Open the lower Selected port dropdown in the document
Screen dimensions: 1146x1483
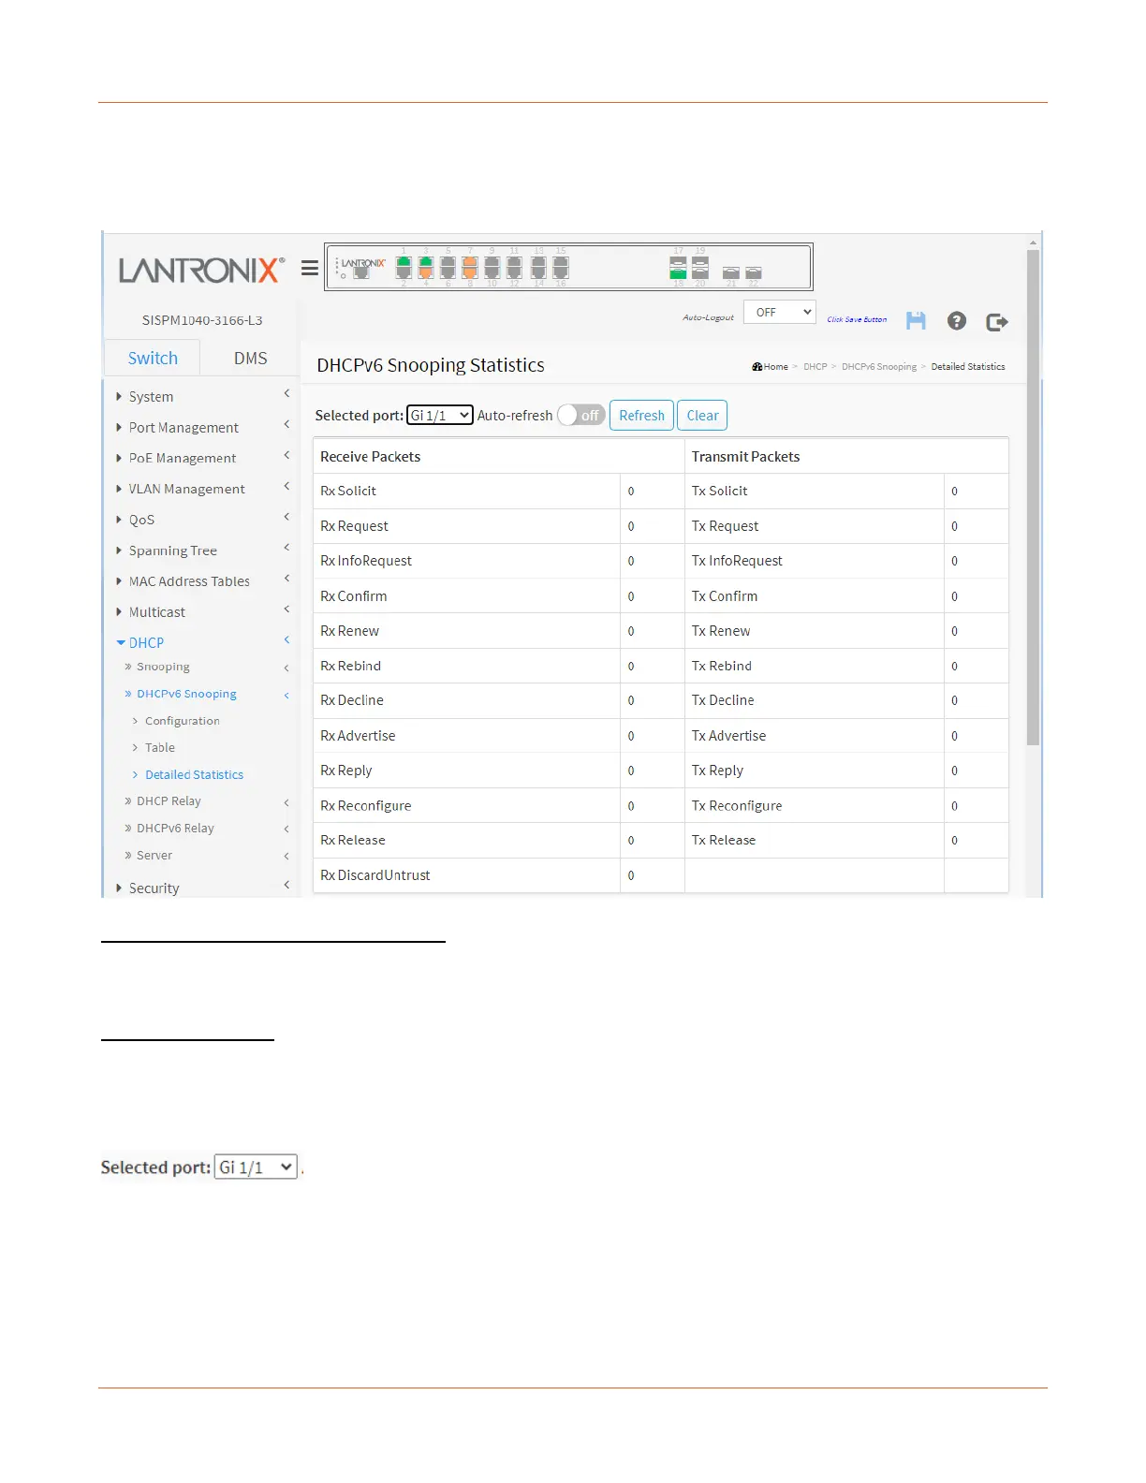[x=256, y=1167]
